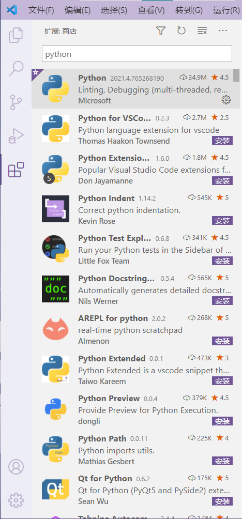242x519 pixels.
Task: Open the Accounts menu icon
Action: coord(16,467)
